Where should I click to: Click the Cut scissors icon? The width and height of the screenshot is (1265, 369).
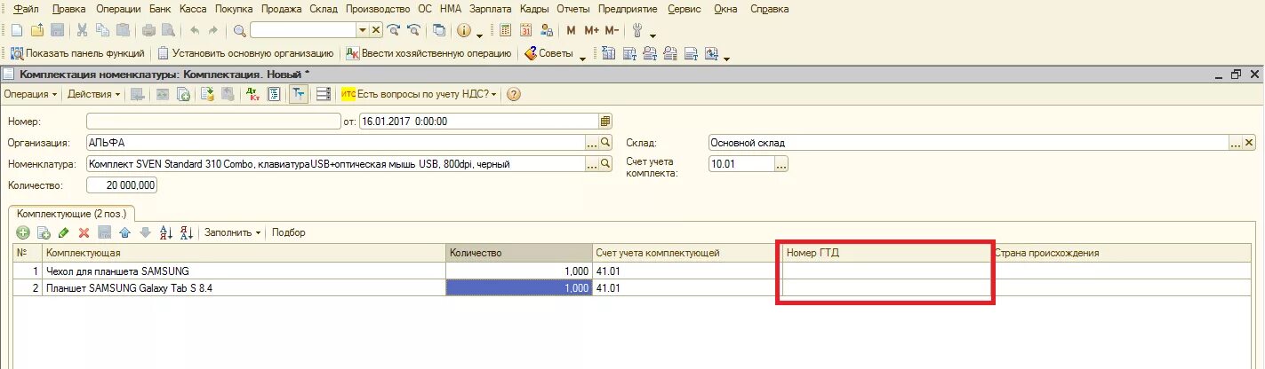pos(83,30)
